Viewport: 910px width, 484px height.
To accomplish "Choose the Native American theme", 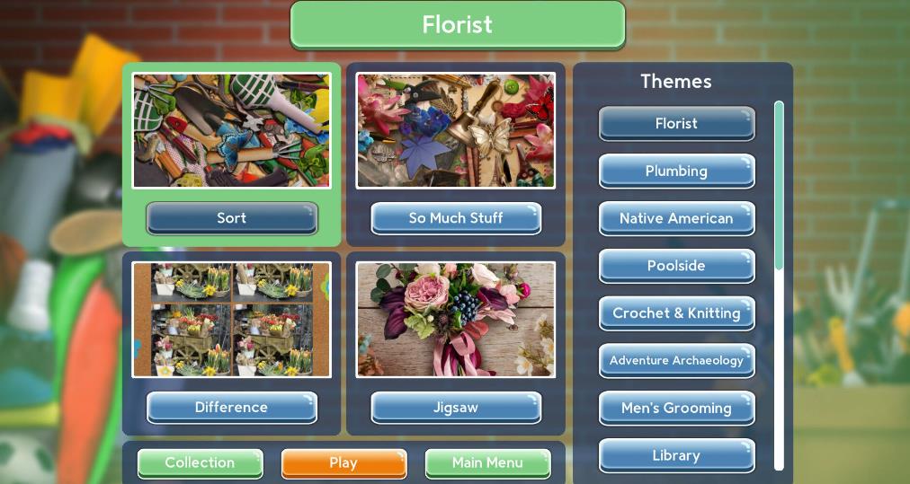I will tap(677, 218).
